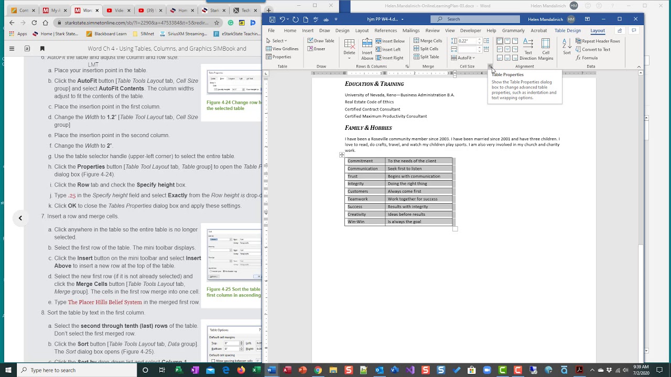This screenshot has height=377, width=671.
Task: Open Task View from the taskbar
Action: coord(162,370)
